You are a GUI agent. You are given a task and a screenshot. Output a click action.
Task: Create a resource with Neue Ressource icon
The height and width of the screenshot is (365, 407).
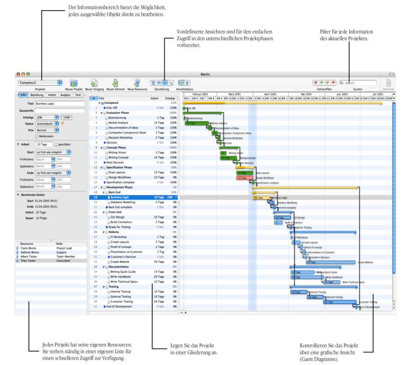pos(137,83)
